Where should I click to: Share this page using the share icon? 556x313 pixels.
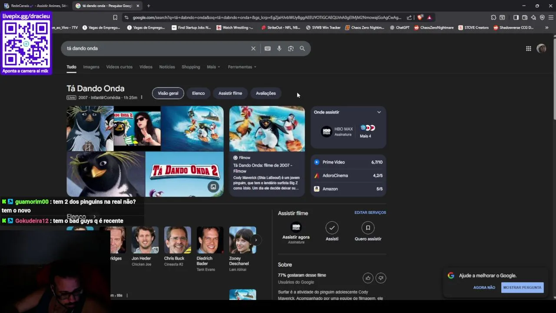click(409, 17)
